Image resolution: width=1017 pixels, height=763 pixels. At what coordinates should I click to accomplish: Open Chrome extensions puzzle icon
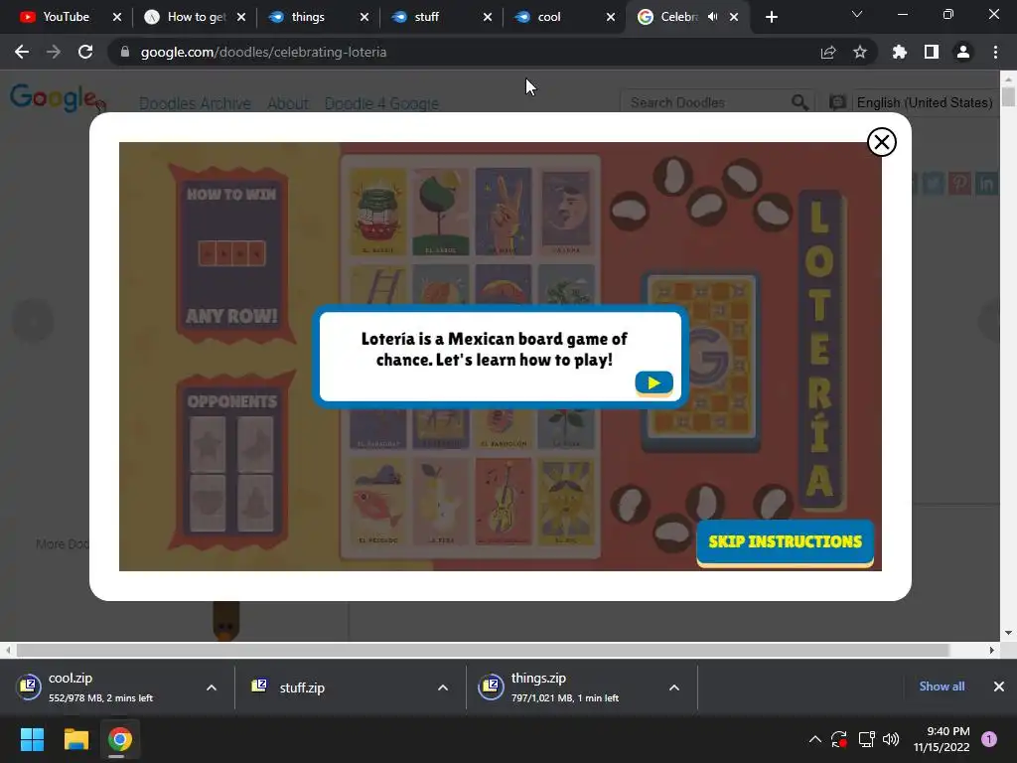pyautogui.click(x=900, y=52)
